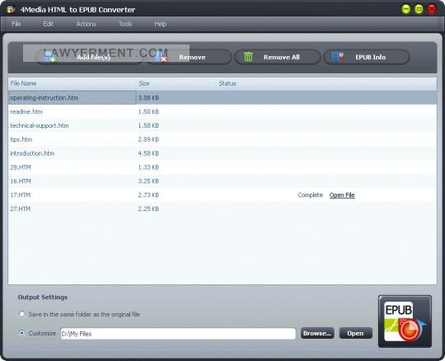Screen dimensions: 445x361
Task: Open the Tools menu
Action: click(x=125, y=24)
